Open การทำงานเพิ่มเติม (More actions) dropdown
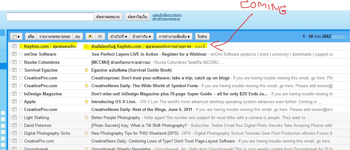This screenshot has height=150, width=350. pyautogui.click(x=174, y=36)
